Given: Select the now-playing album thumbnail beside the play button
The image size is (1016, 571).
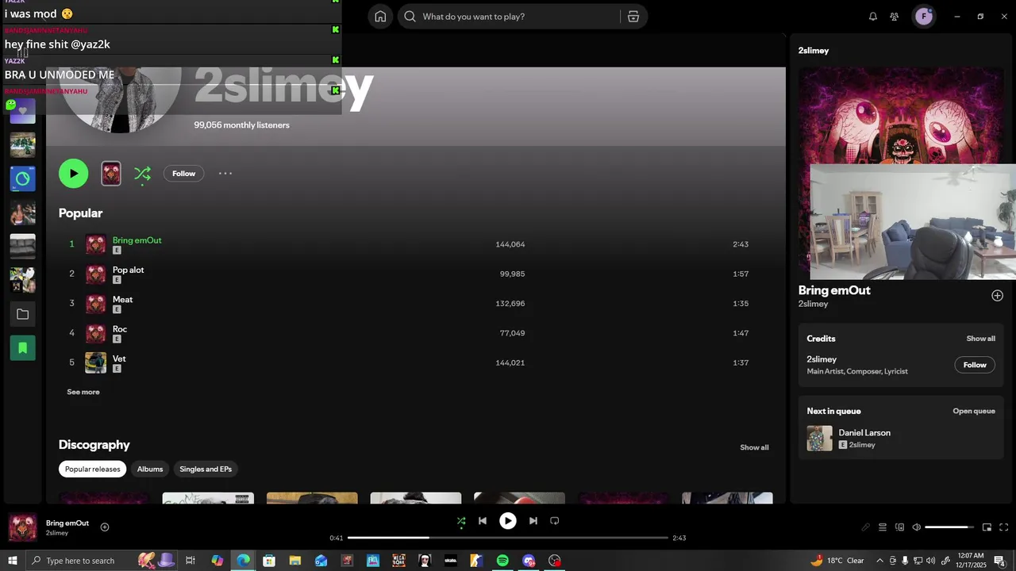Looking at the screenshot, I should (x=111, y=174).
